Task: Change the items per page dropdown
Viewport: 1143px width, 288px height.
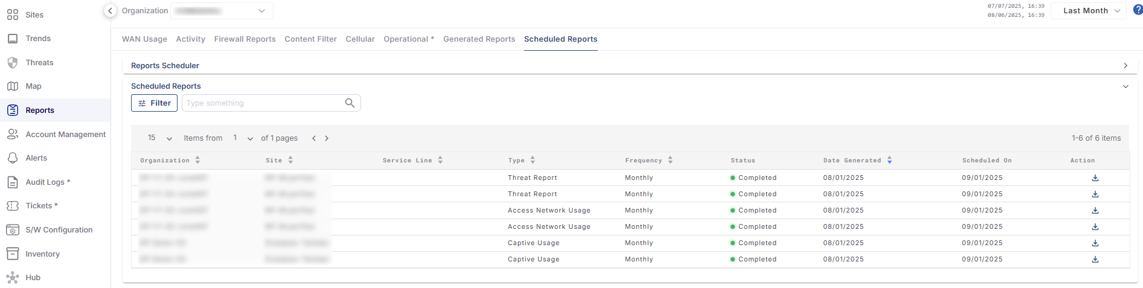Action: [x=160, y=138]
